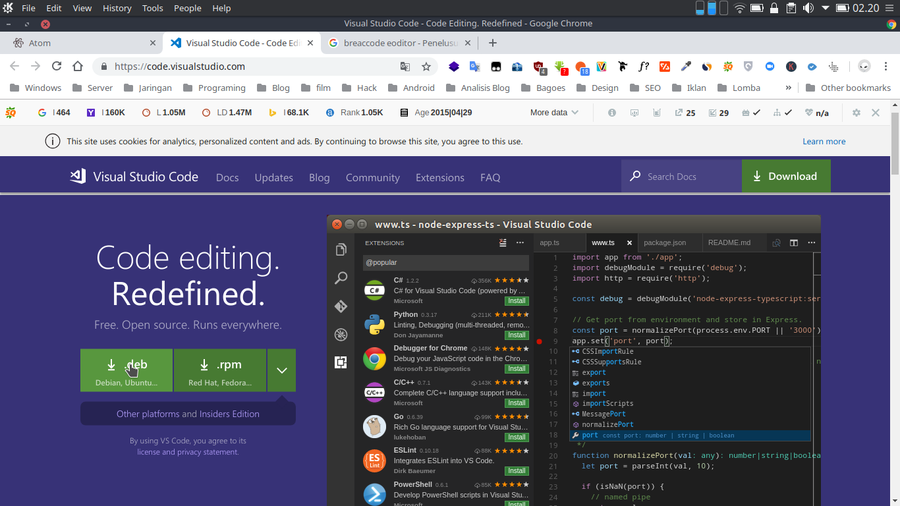Open the More data dropdown
Image resolution: width=900 pixels, height=506 pixels.
(554, 113)
